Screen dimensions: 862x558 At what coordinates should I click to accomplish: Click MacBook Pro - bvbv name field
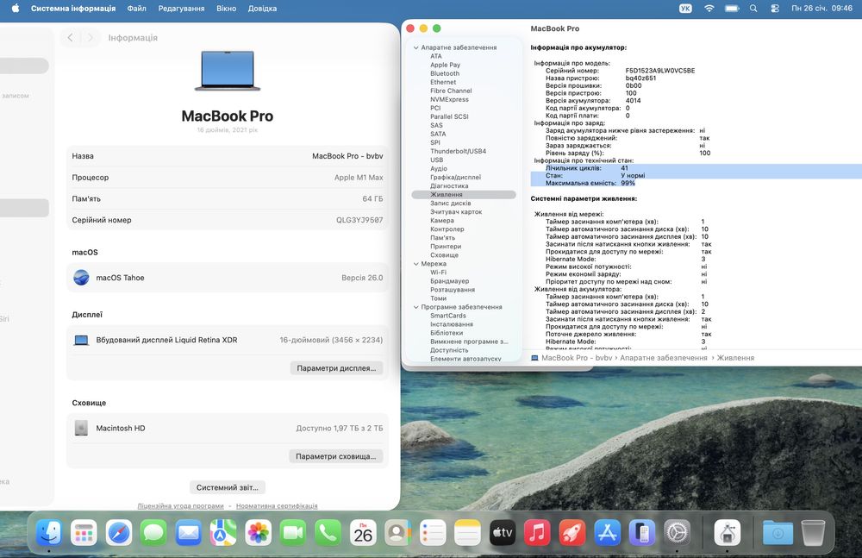click(x=347, y=156)
